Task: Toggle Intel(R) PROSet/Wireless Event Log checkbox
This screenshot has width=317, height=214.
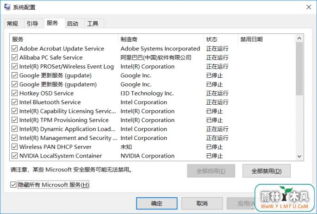Action: (14, 66)
